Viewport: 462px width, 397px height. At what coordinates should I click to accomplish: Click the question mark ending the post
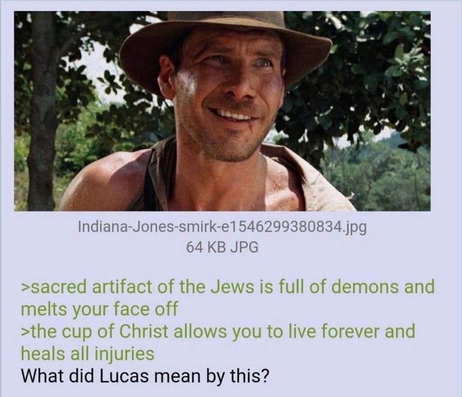(x=265, y=376)
